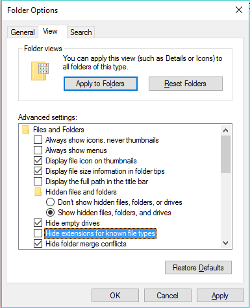Check the Always show menus box

click(38, 150)
